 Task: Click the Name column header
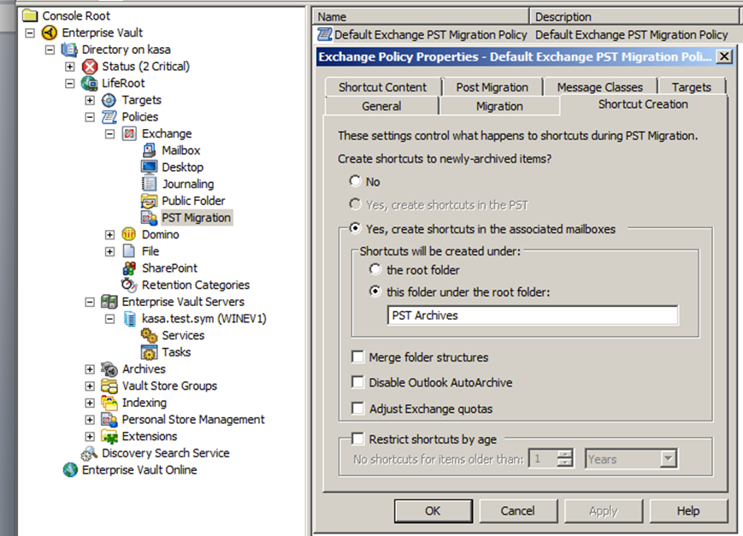[421, 16]
